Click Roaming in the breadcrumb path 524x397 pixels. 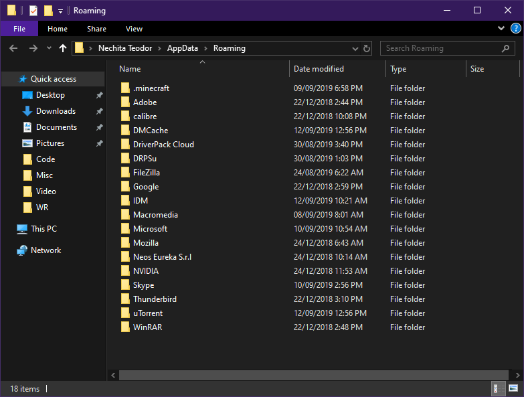(x=230, y=48)
